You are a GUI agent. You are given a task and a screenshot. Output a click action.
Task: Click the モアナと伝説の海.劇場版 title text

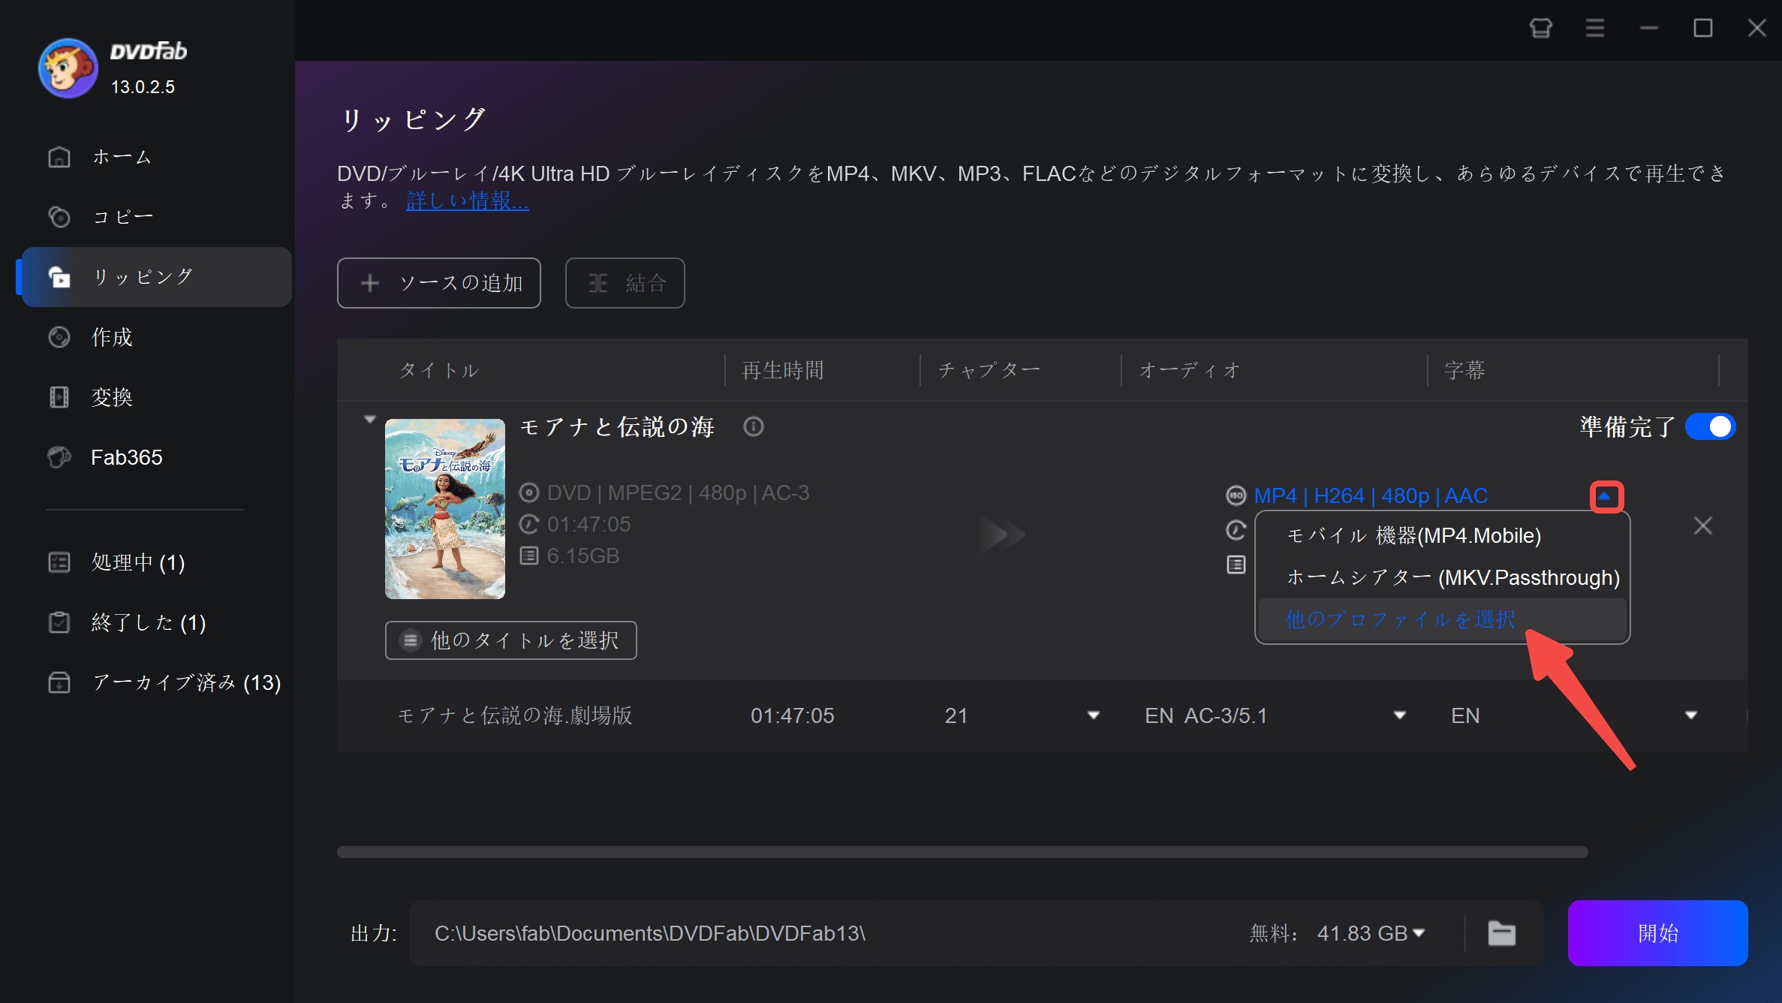(515, 715)
